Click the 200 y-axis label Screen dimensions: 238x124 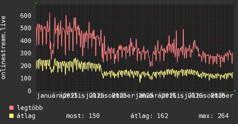coord(26,66)
